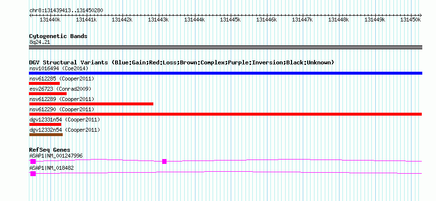The height and width of the screenshot is (201, 436).
Task: Click the first exon box of ASAP1 NM_001247996
Action: click(33, 161)
